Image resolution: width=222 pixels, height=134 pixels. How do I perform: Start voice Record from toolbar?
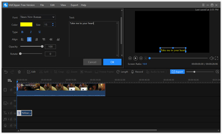click(x=137, y=72)
